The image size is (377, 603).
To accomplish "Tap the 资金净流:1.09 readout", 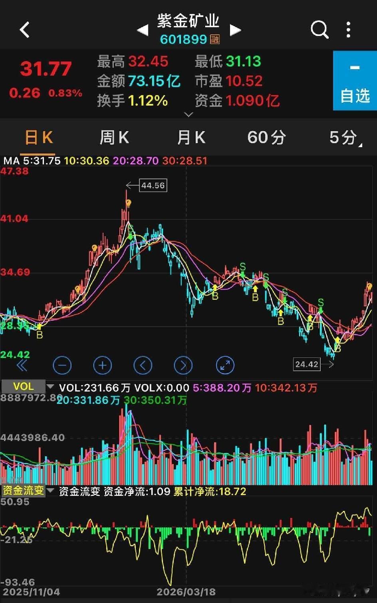I will [x=137, y=491].
